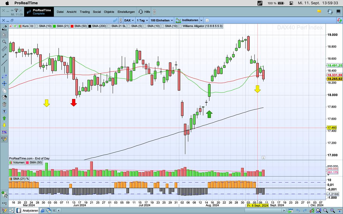Image resolution: width=343 pixels, height=214 pixels.
Task: Select the green up arrow drawing tool
Action: pos(4,118)
